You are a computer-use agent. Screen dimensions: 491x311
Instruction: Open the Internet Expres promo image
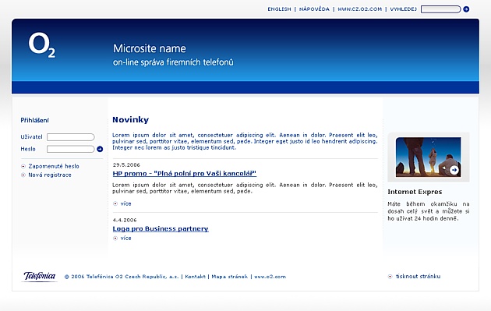(x=429, y=157)
